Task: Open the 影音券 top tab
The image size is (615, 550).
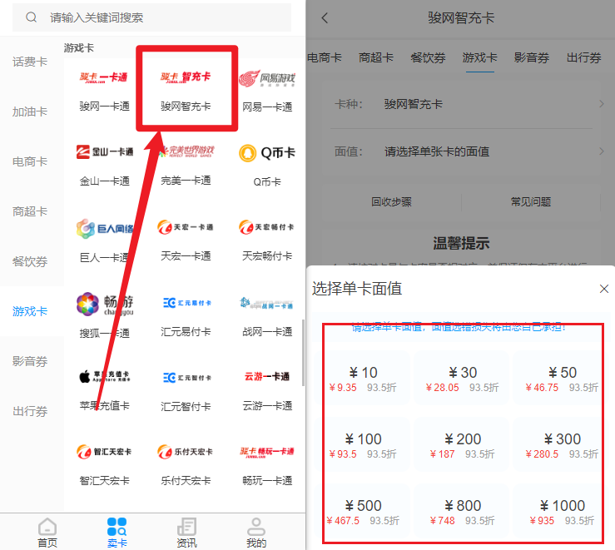Action: click(x=532, y=58)
